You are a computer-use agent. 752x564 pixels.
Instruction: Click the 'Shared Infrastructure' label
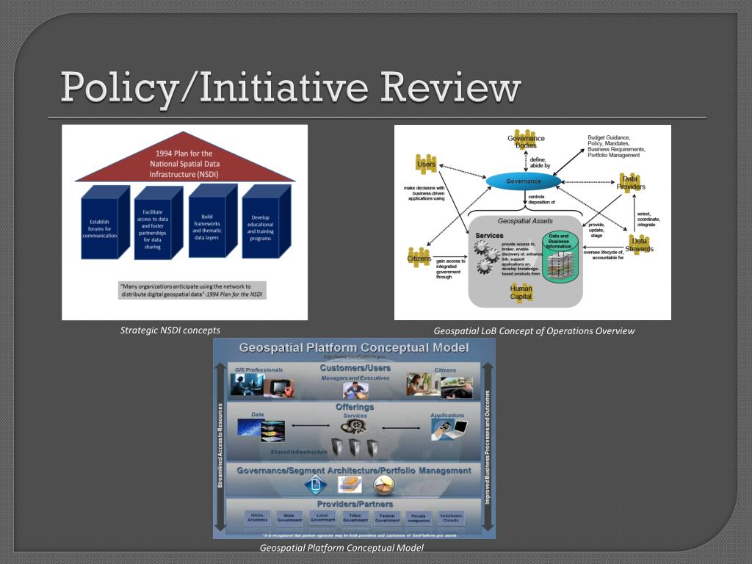tap(299, 452)
